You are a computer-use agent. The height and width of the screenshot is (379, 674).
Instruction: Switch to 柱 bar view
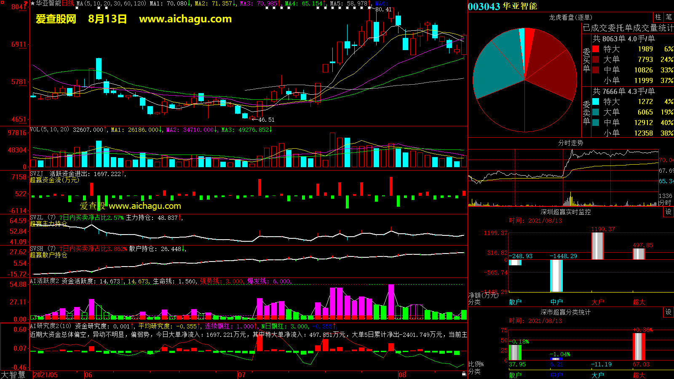(658, 17)
